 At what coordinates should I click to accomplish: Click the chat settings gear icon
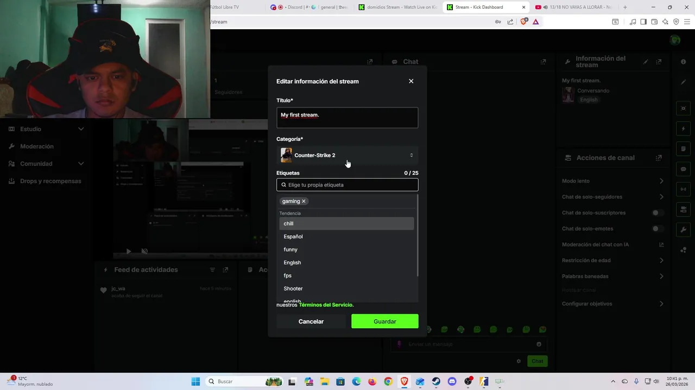519,361
